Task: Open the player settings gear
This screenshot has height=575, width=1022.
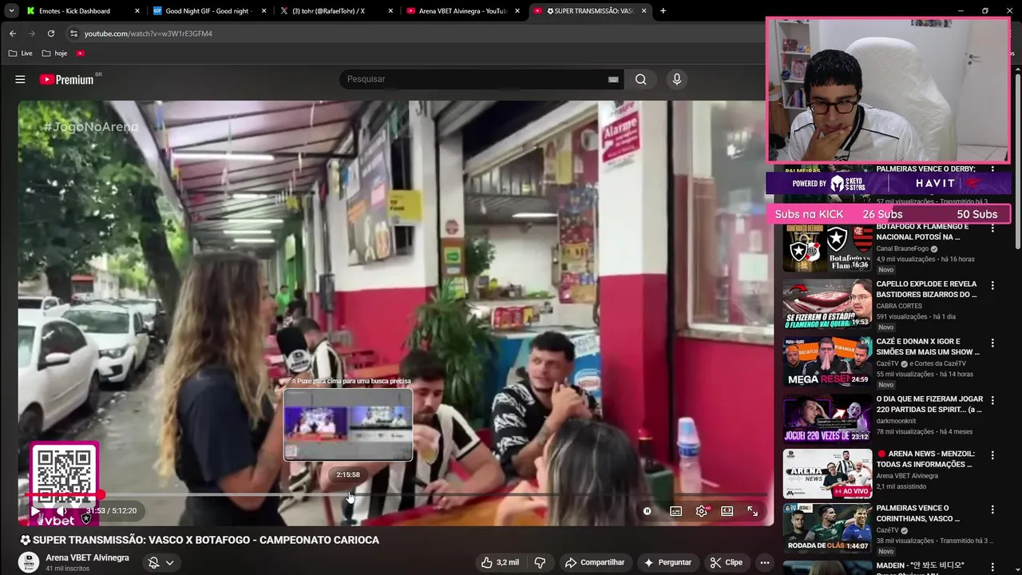Action: pos(702,511)
